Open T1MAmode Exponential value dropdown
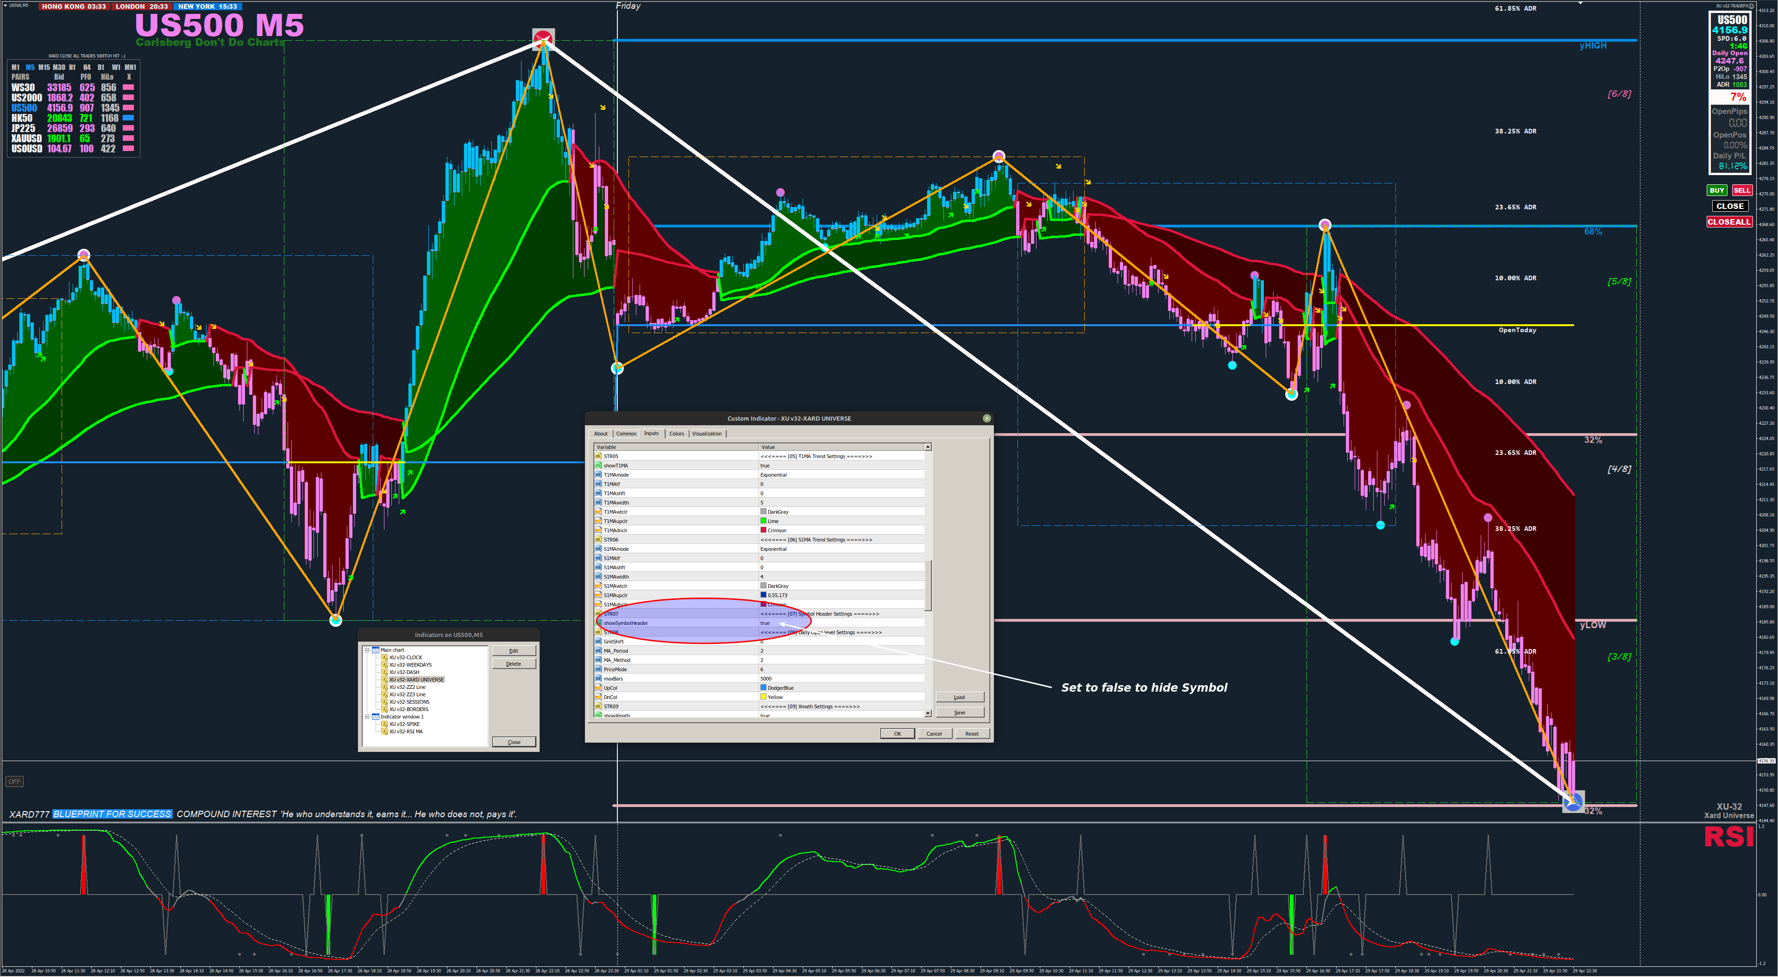The height and width of the screenshot is (977, 1778). [773, 475]
